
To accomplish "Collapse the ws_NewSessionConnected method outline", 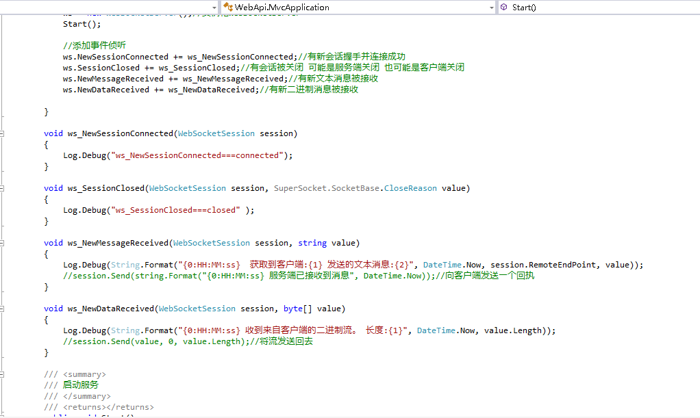I will tap(2, 133).
